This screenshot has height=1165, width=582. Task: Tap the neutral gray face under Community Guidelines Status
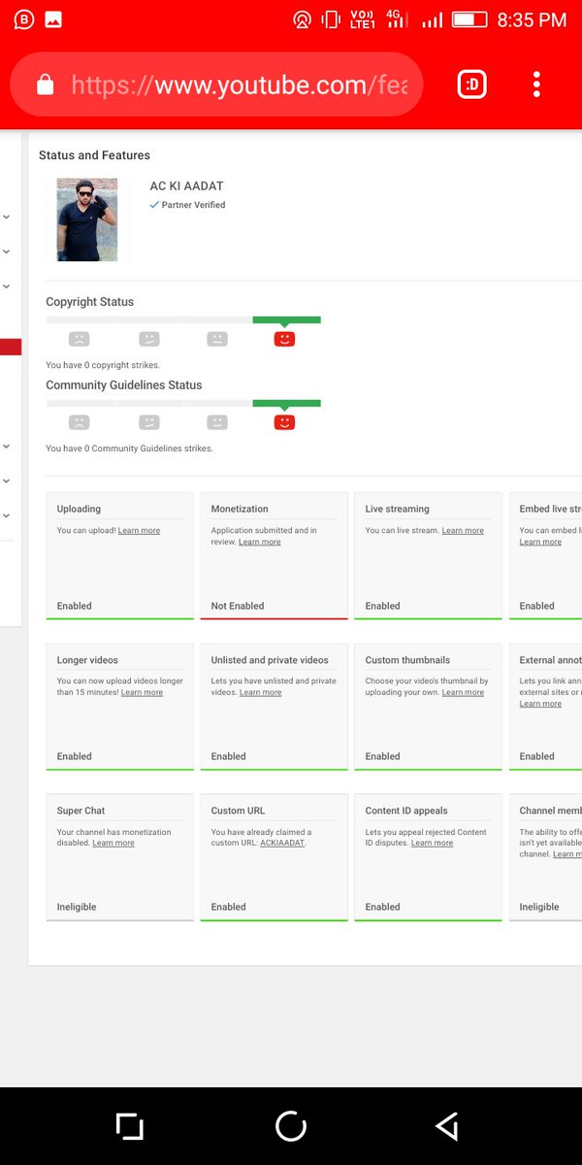pos(217,422)
